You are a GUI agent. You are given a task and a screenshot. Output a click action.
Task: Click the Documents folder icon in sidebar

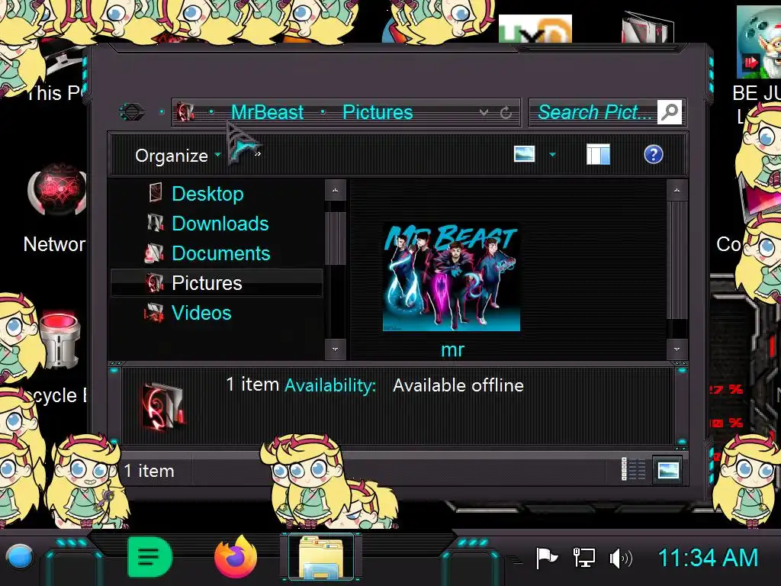(x=154, y=253)
